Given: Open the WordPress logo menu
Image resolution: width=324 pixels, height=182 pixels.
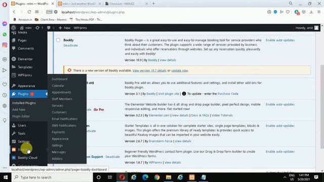Looking at the screenshot, I should pyautogui.click(x=14, y=28).
